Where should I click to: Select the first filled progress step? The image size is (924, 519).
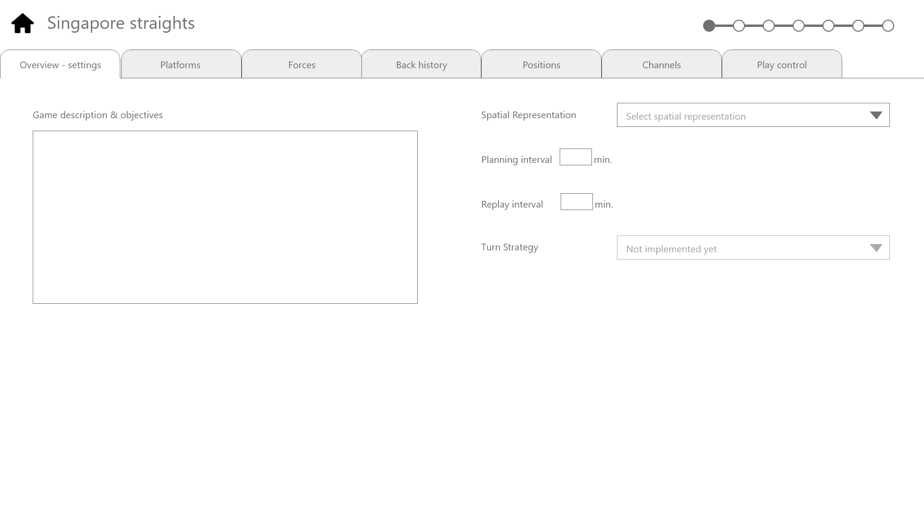(709, 25)
